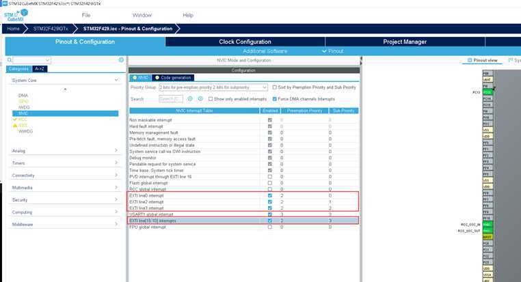Click the Pinout view icon
521x282 pixels.
470,60
